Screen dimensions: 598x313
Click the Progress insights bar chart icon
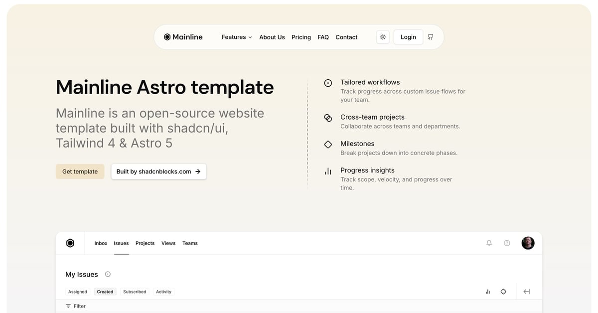(x=328, y=171)
